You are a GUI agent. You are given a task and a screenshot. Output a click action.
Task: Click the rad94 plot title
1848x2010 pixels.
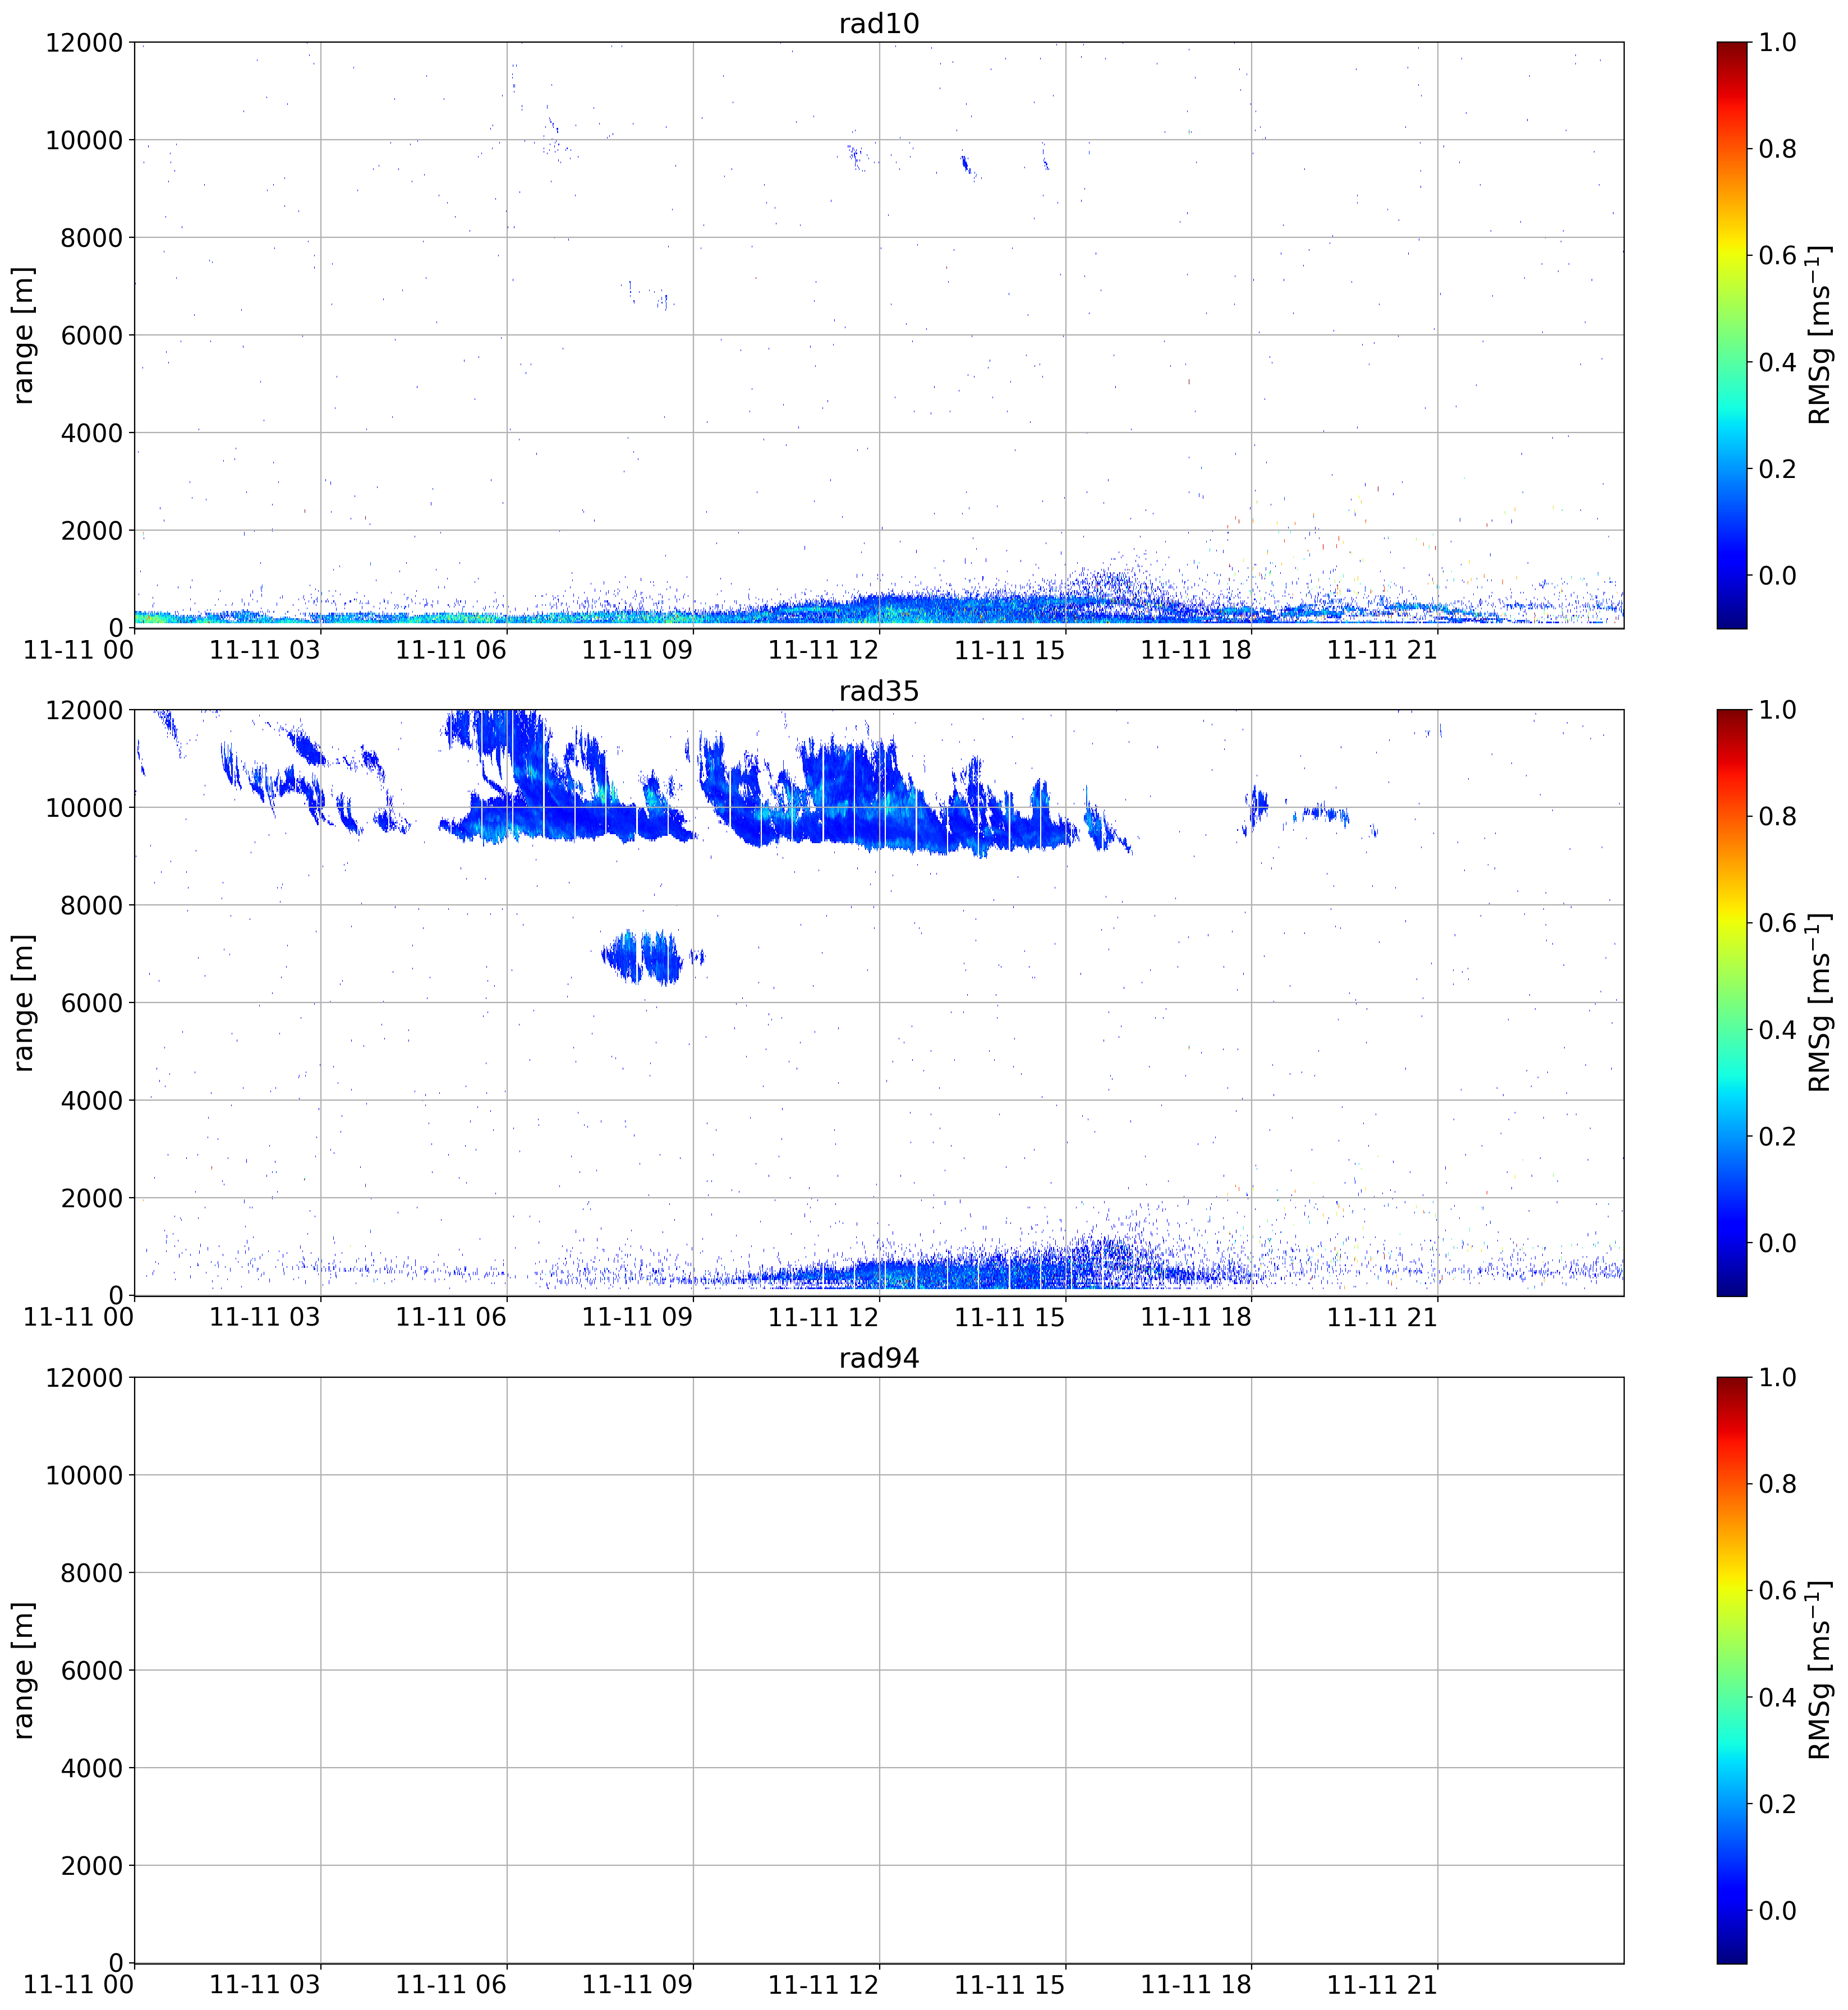(878, 1359)
